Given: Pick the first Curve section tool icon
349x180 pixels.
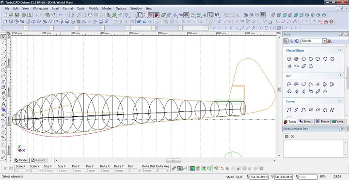Looking at the screenshot, I should point(289,110).
